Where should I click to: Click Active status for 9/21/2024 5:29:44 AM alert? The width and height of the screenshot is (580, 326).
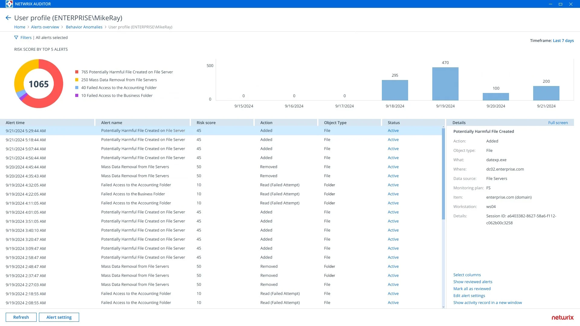(x=393, y=131)
